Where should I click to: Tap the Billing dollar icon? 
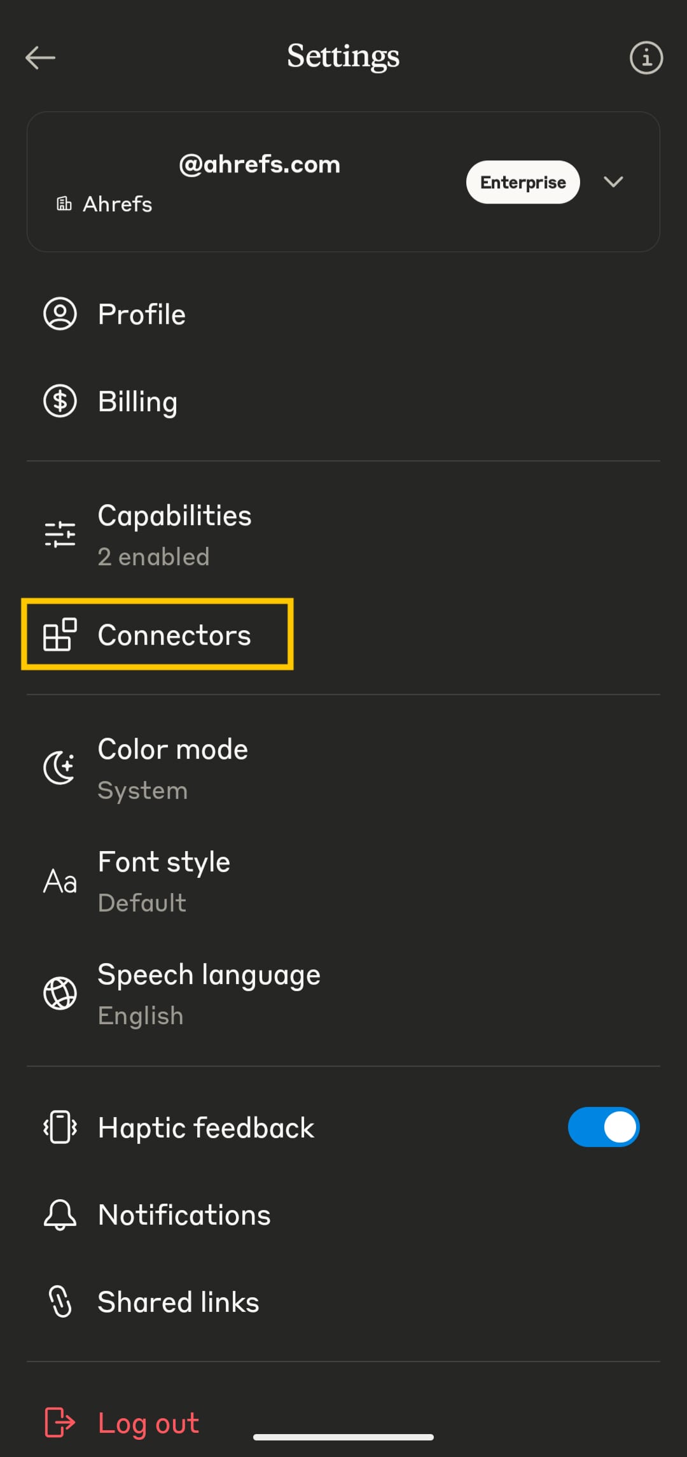pos(60,401)
